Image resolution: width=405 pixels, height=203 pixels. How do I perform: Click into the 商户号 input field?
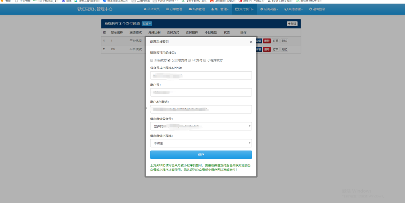click(201, 92)
